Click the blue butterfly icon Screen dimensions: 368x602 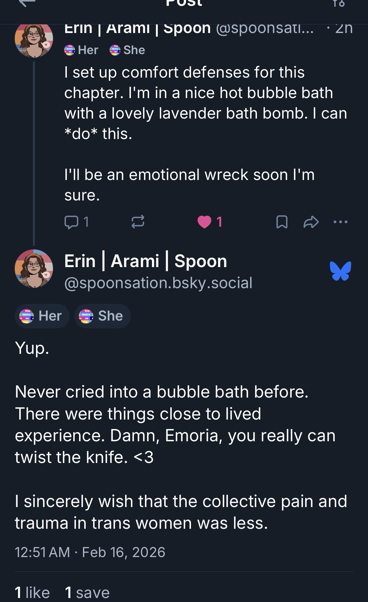point(340,271)
